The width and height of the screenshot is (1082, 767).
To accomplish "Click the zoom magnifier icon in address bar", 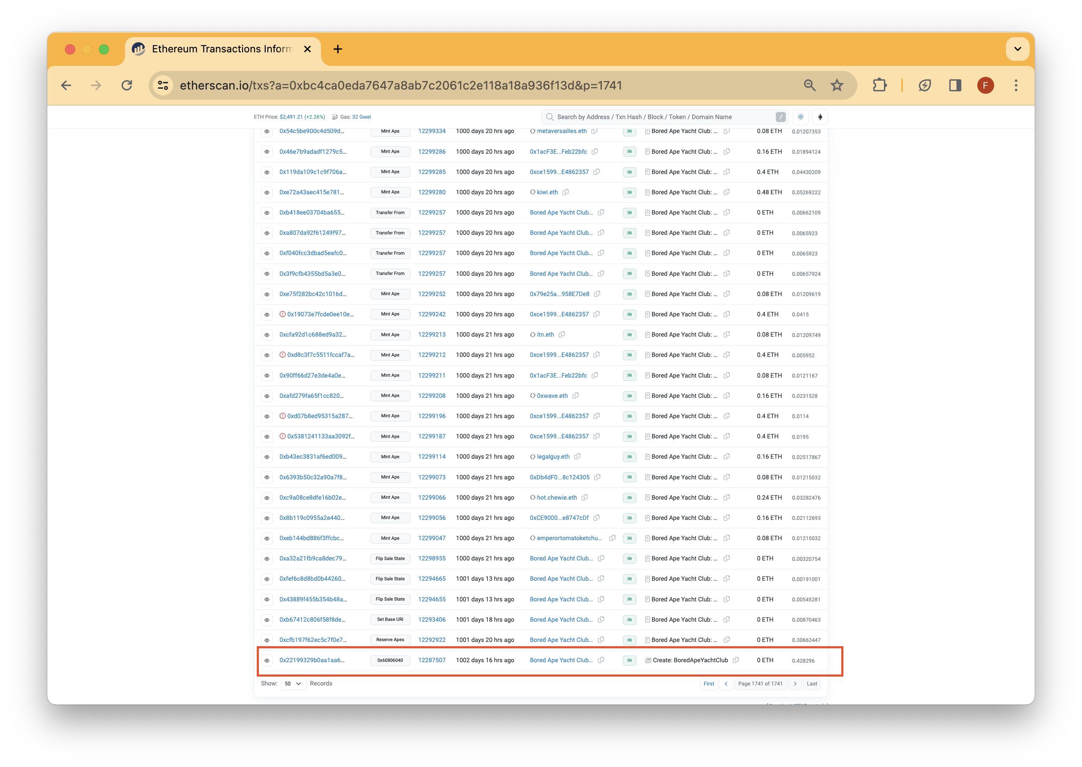I will point(810,85).
